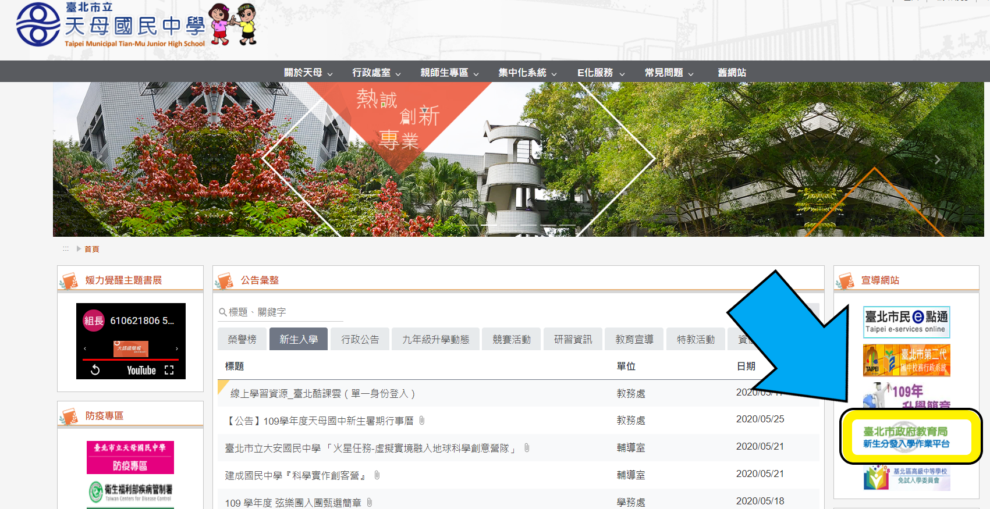
Task: Click the YouTube logo in the player
Action: pyautogui.click(x=141, y=371)
